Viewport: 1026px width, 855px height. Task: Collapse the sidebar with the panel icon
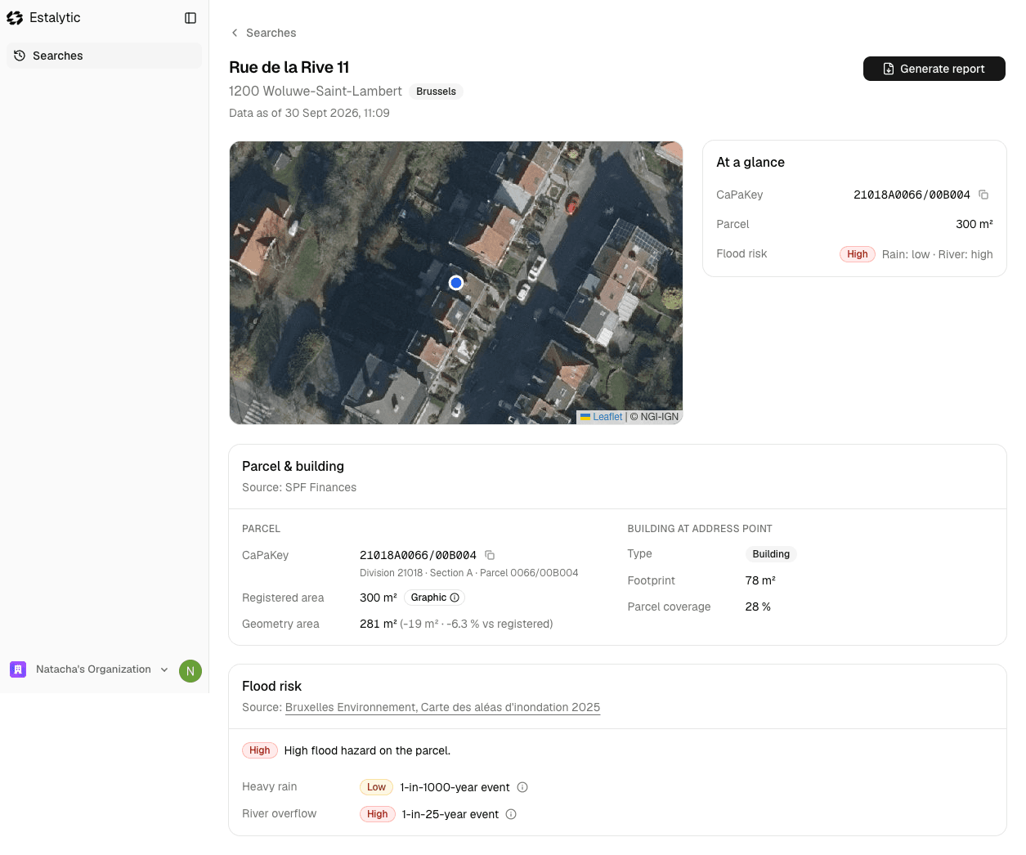(190, 18)
